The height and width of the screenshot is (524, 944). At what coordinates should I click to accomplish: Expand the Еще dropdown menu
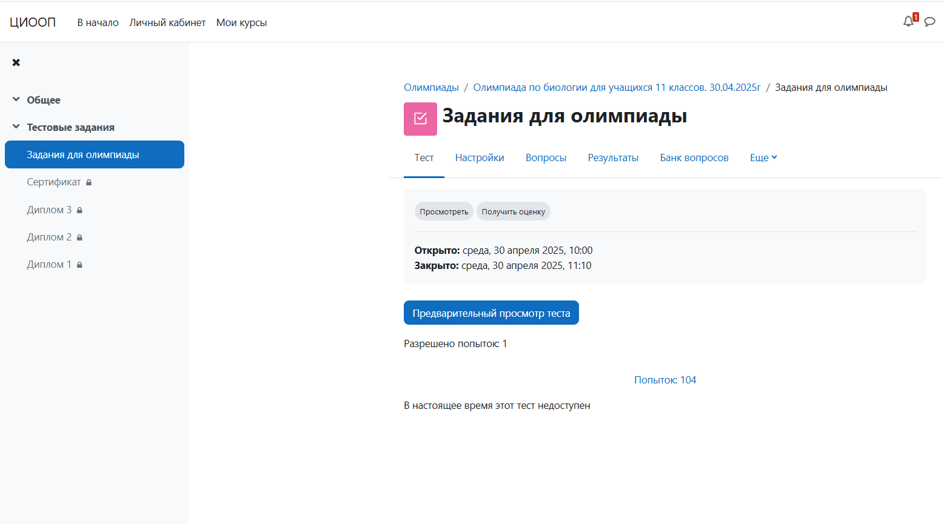[x=763, y=158]
